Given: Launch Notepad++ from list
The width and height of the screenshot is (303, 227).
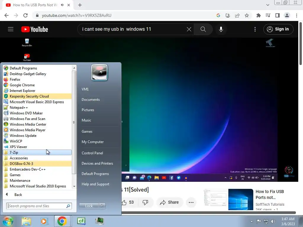Looking at the screenshot, I should (x=37, y=107).
